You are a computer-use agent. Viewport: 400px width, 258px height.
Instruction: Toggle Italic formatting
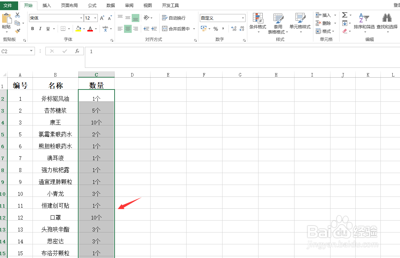point(40,29)
